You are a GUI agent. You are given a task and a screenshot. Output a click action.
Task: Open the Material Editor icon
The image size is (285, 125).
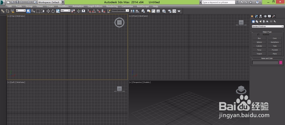pyautogui.click(x=164, y=11)
